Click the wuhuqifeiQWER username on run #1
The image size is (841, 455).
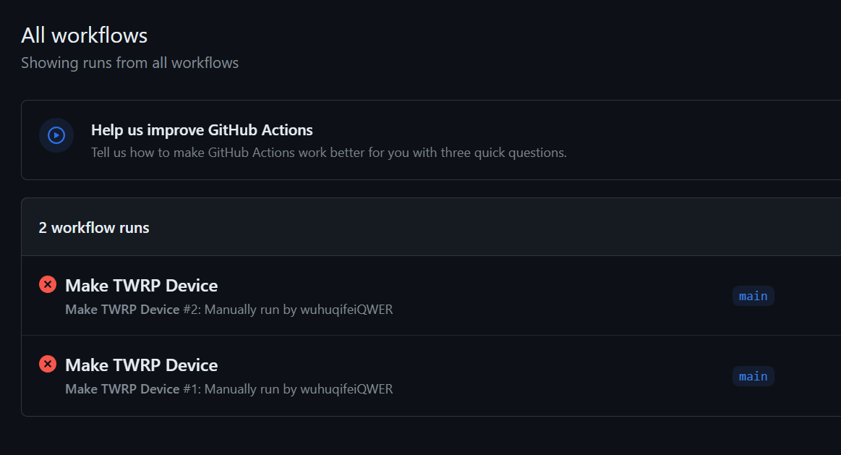(x=346, y=389)
